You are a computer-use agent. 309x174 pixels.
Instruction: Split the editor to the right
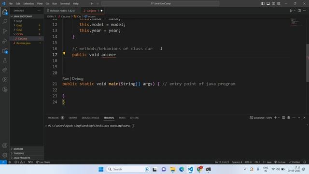pyautogui.click(x=299, y=11)
